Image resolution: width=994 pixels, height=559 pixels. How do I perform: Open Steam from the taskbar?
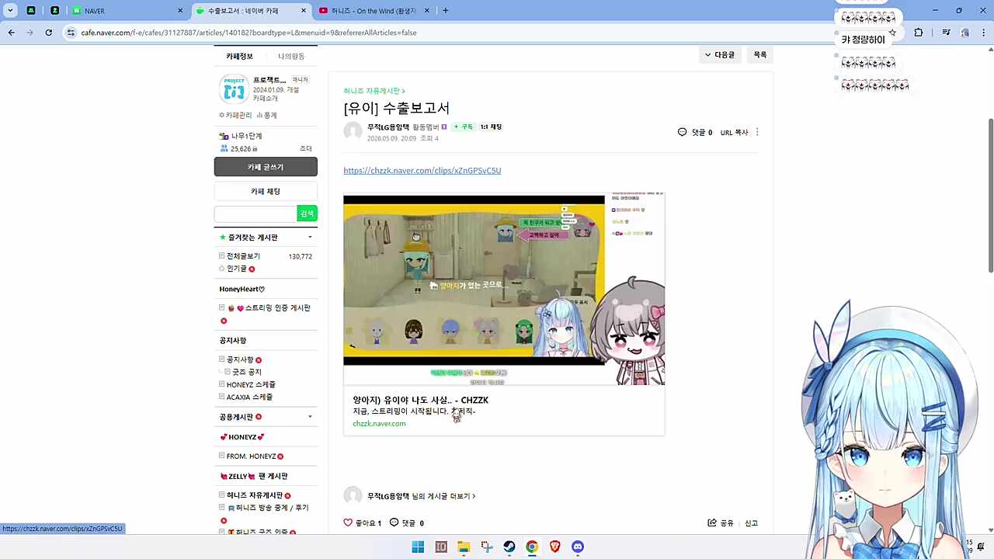(509, 547)
